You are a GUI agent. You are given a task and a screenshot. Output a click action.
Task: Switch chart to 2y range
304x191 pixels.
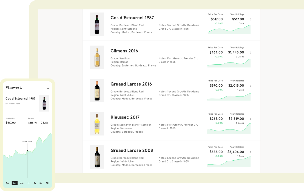[35, 183]
